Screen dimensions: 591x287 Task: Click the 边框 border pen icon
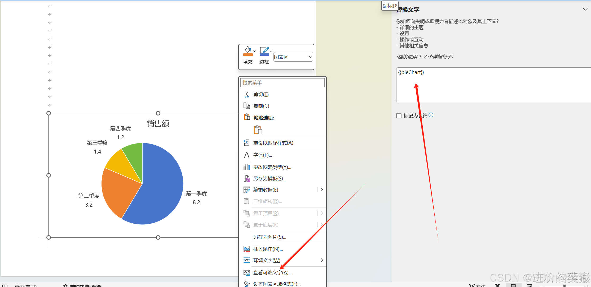[264, 51]
